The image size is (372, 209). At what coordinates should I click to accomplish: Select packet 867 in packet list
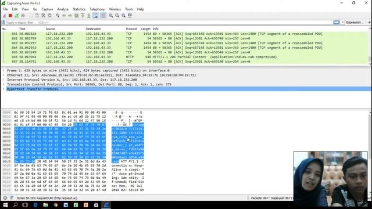(185, 62)
